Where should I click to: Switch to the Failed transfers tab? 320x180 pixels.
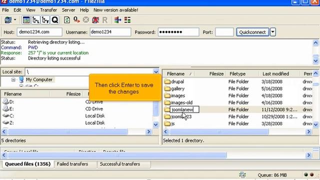(x=75, y=164)
